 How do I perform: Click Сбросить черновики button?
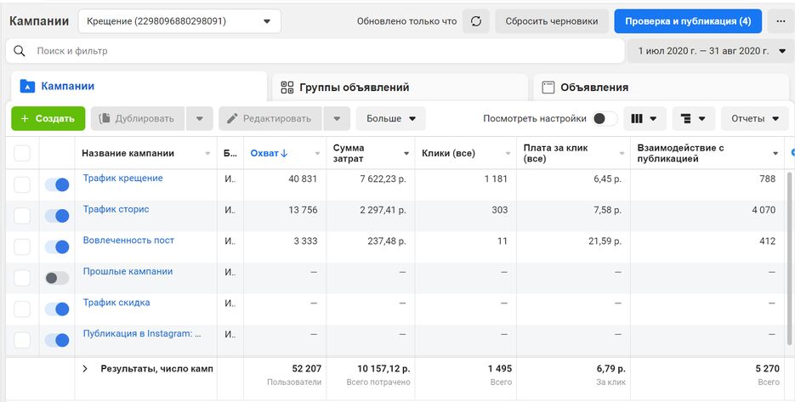tap(552, 21)
